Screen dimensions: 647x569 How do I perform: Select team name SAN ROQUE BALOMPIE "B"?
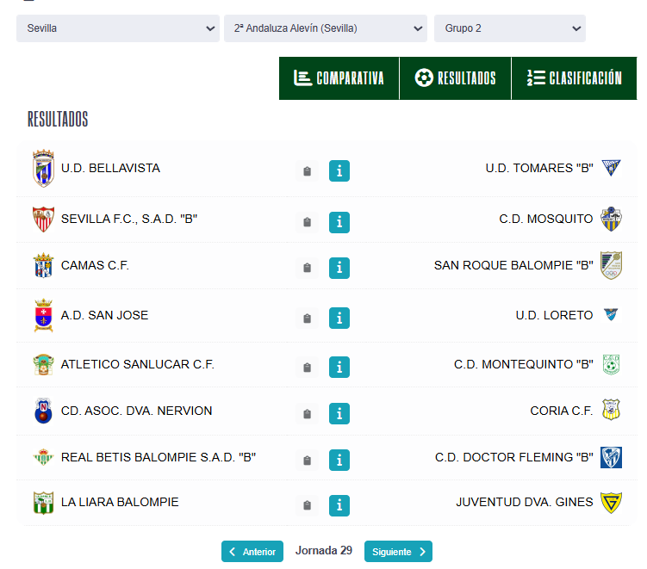pyautogui.click(x=513, y=265)
